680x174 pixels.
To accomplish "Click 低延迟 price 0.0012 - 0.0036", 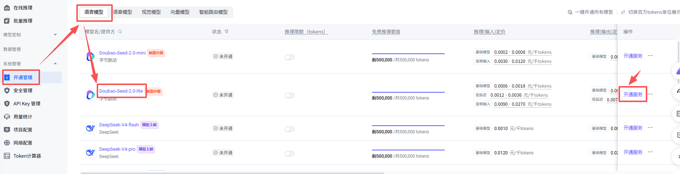I will coord(519,95).
